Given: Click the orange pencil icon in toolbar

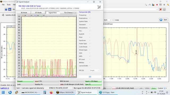Looking at the screenshot, I should click(x=168, y=5).
